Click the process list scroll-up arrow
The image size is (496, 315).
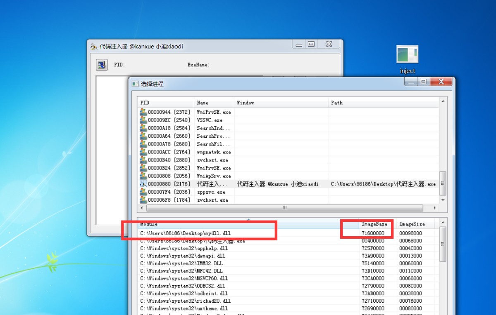pyautogui.click(x=443, y=101)
